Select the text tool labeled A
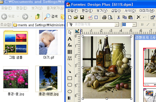The image size is (156, 102). click(x=70, y=39)
